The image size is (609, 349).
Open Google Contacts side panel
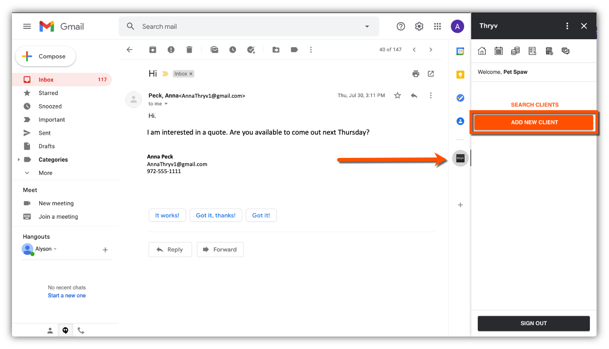click(460, 121)
